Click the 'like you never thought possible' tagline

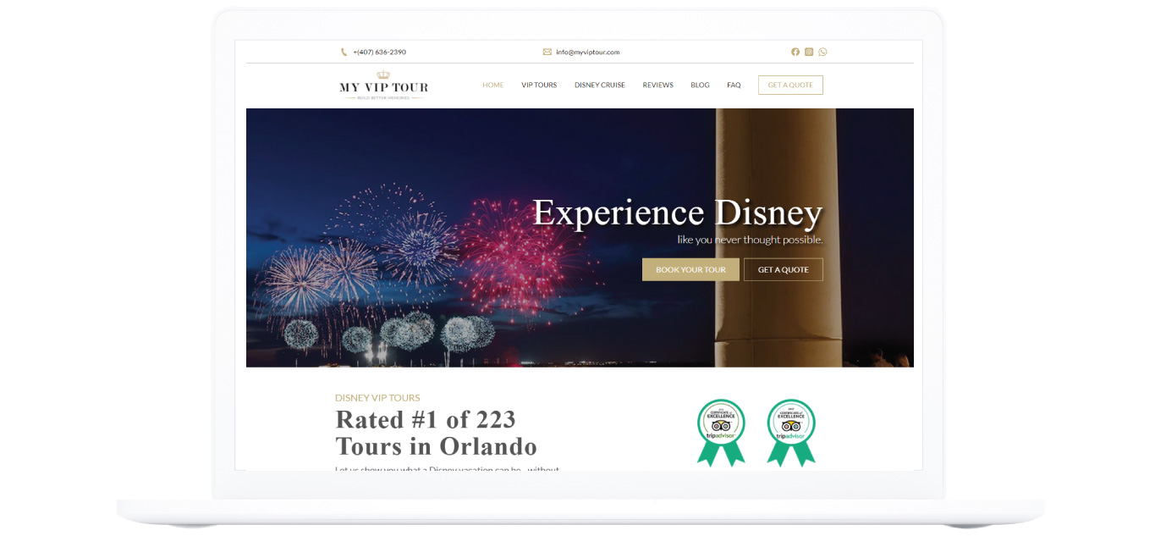pos(750,240)
